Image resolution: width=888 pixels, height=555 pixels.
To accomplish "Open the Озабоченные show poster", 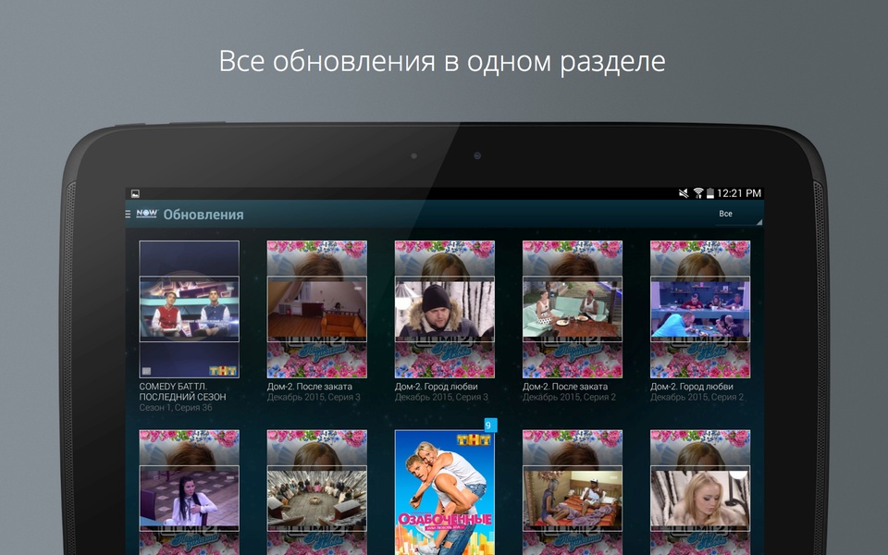I will [445, 492].
